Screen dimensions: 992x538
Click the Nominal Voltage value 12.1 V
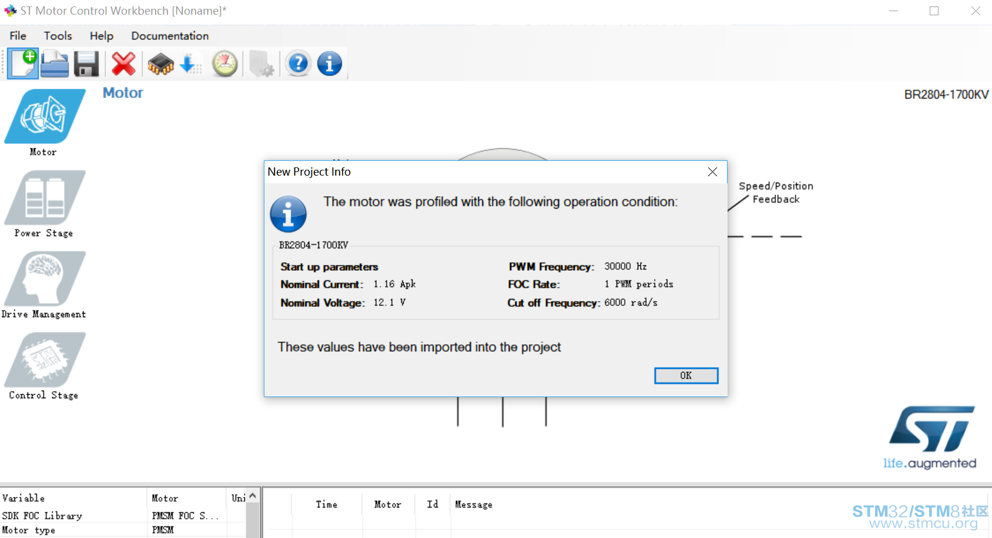pyautogui.click(x=389, y=302)
